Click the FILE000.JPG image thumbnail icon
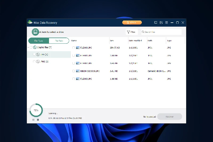This screenshot has height=142, width=213. (x=77, y=48)
